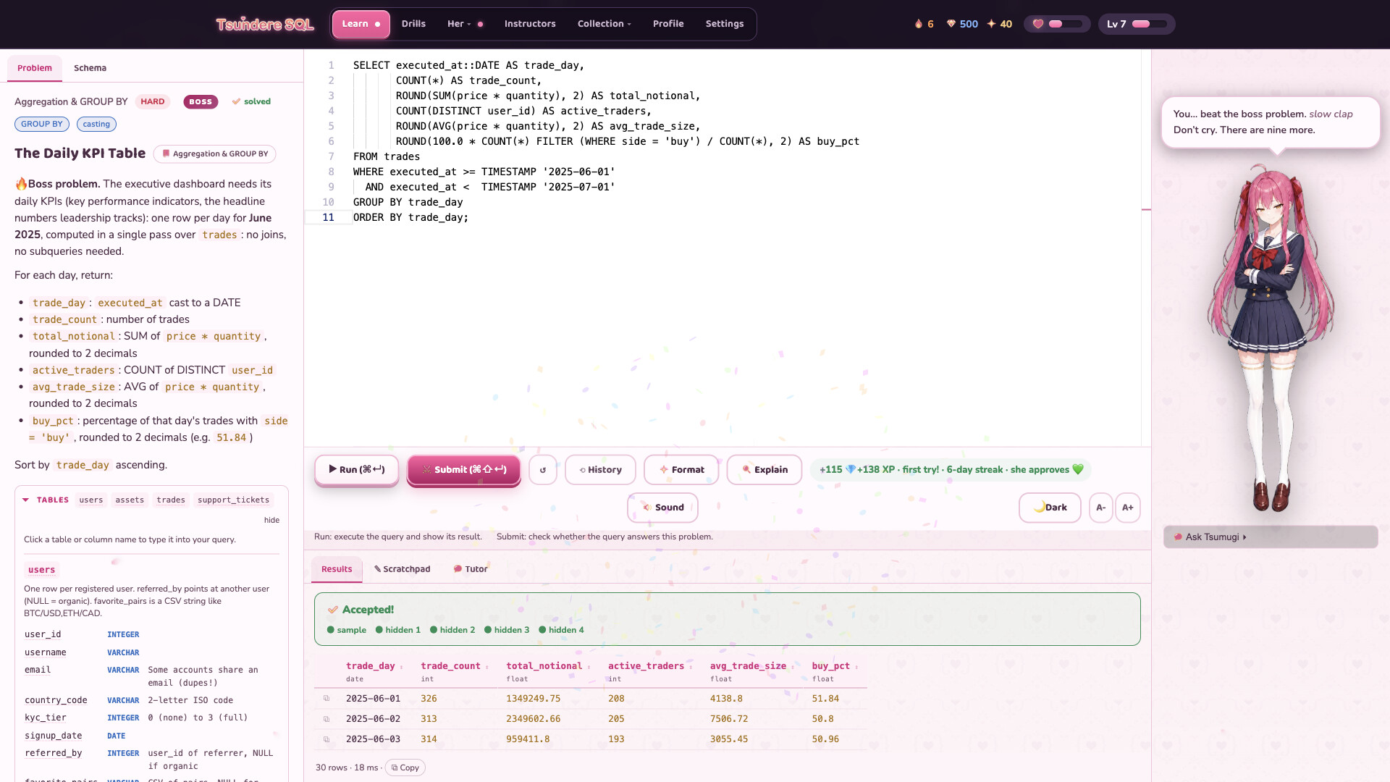Open the Her dropdown menu
The image size is (1390, 782).
(x=465, y=24)
